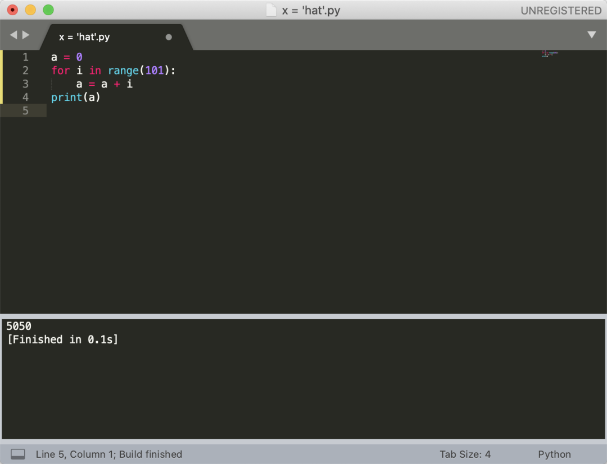Click the 0 value on line 1
The height and width of the screenshot is (464, 607).
(79, 57)
